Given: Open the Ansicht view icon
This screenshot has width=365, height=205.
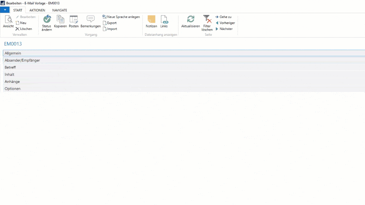Looking at the screenshot, I should (8, 22).
